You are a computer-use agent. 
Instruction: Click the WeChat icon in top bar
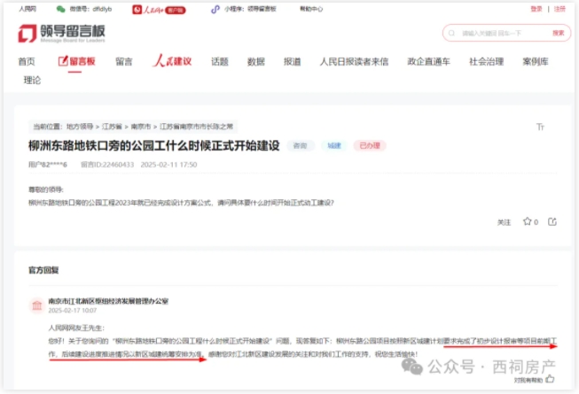(x=60, y=9)
